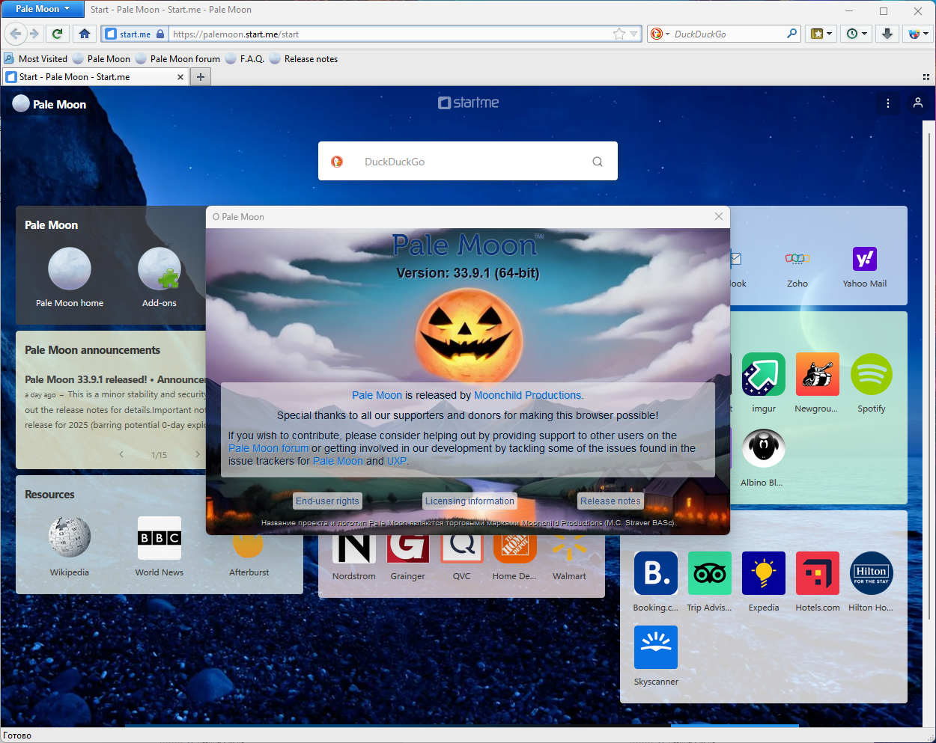Open the downloads arrow button
Viewport: 936px width, 743px height.
pos(887,34)
